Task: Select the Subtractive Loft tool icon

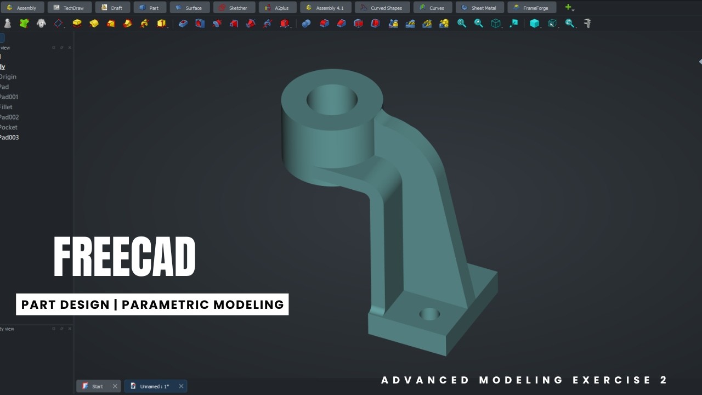Action: coord(234,23)
